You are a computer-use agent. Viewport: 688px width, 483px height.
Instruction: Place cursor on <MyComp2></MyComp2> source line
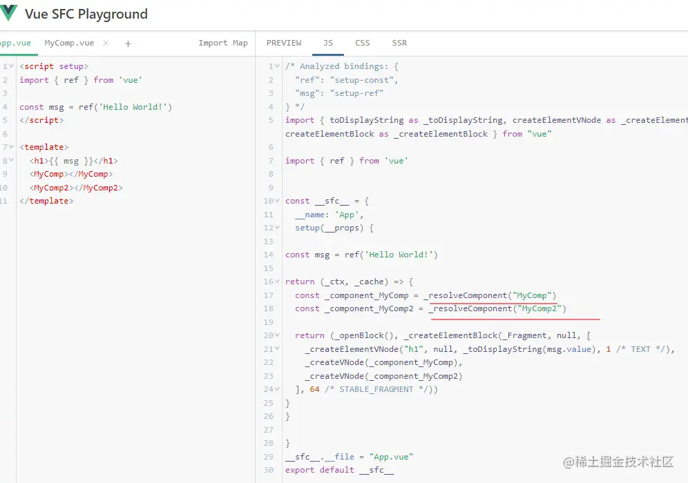point(77,188)
